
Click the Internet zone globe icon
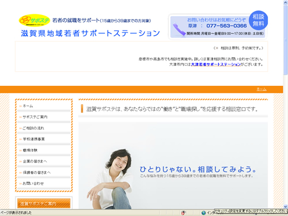click(203, 213)
